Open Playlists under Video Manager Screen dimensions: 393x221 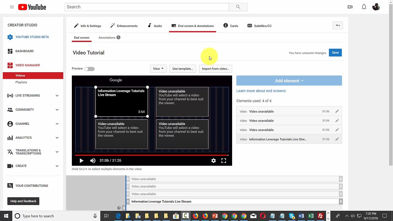21,82
